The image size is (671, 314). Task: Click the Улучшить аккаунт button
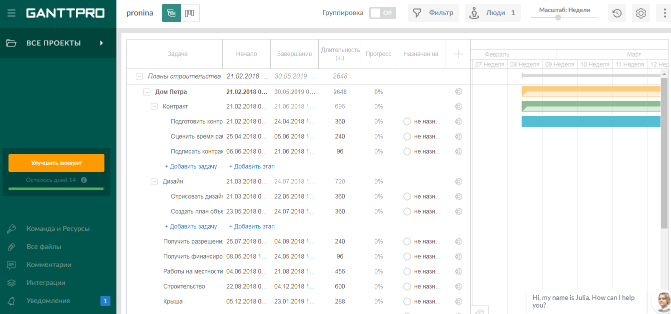56,163
